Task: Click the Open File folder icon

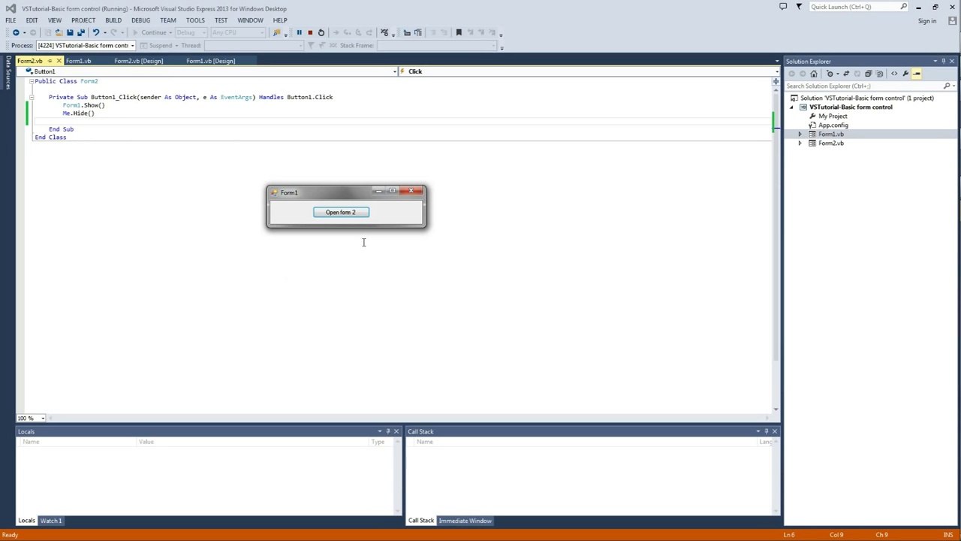Action: (59, 32)
